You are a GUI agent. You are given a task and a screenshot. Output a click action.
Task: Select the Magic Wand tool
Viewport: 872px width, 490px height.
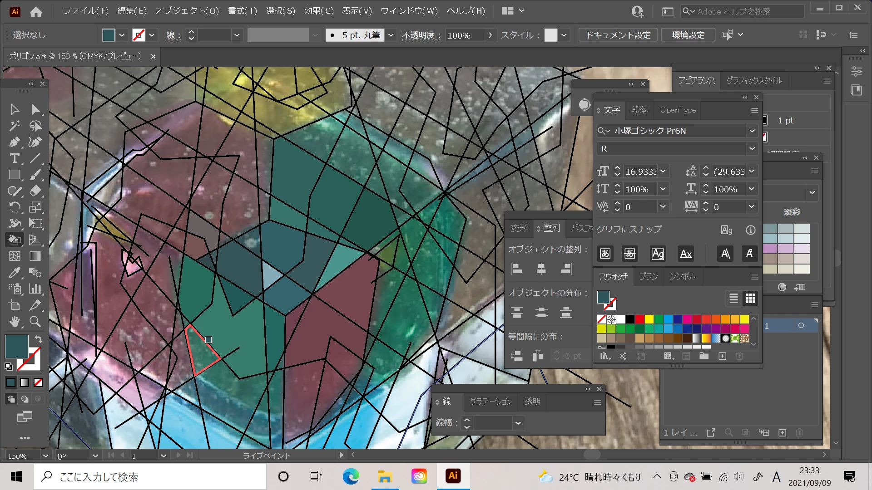coord(14,126)
